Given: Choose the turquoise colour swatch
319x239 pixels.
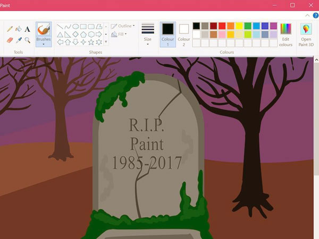Looking at the screenshot, I should 256,26.
